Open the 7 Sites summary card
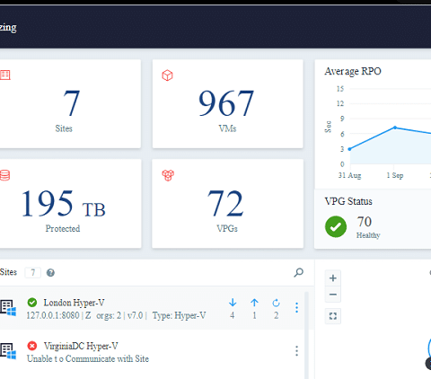Viewport: 431px width, 379px height. [x=70, y=103]
